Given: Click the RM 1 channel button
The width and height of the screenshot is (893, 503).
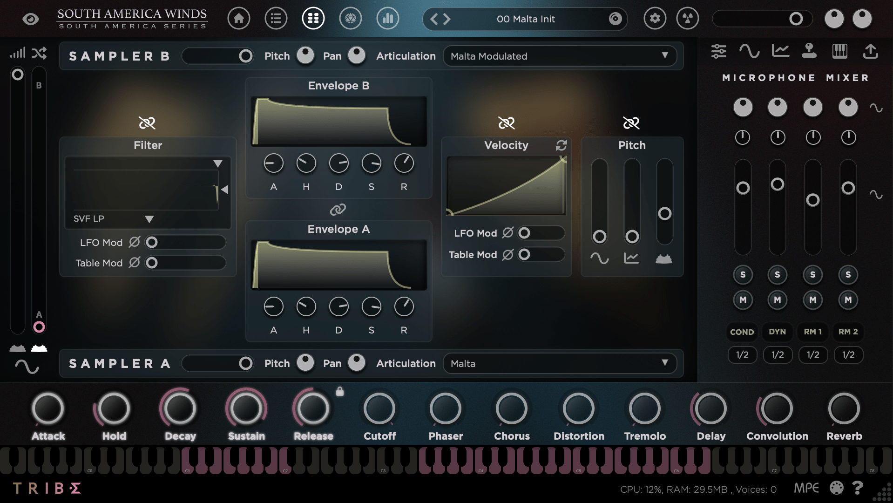Looking at the screenshot, I should click(812, 332).
